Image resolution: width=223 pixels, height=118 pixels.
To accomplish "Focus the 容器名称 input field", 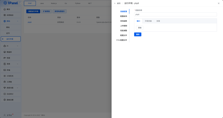I will 175,14.
